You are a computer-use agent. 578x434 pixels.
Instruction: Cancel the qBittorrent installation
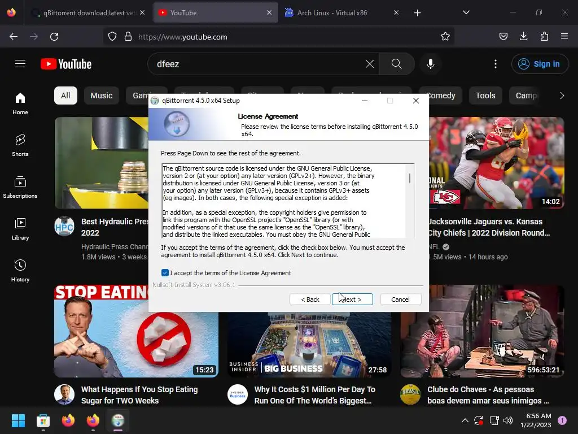point(400,300)
